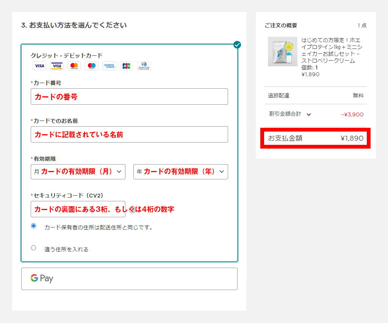The image size is (388, 323).
Task: Click the 無料 shipping cost text
Action: point(358,96)
